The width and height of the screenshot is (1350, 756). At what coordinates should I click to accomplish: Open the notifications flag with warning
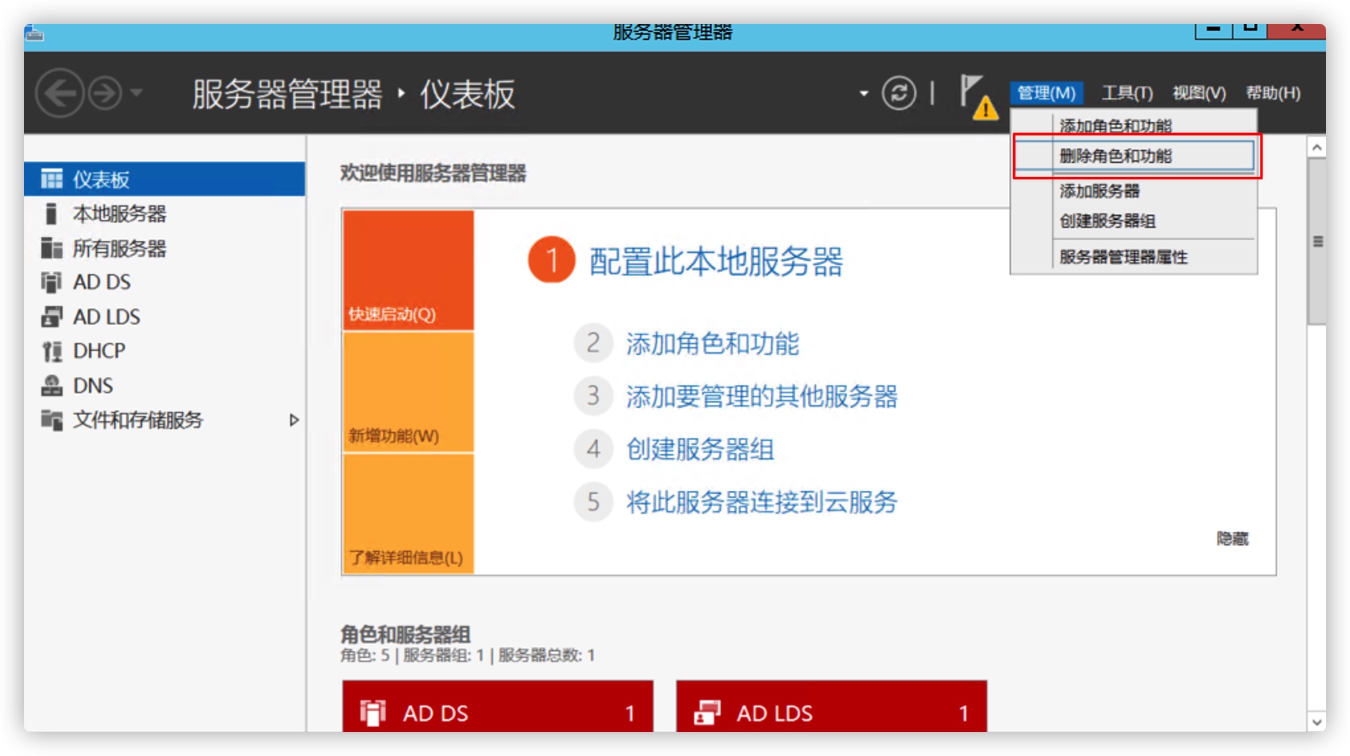(978, 97)
